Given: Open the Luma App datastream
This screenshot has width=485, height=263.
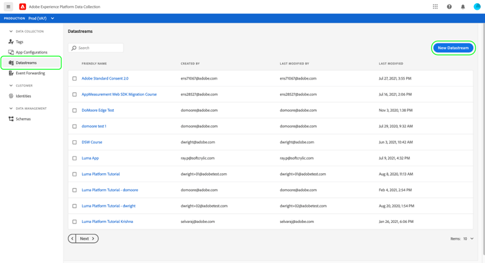Looking at the screenshot, I should [91, 158].
